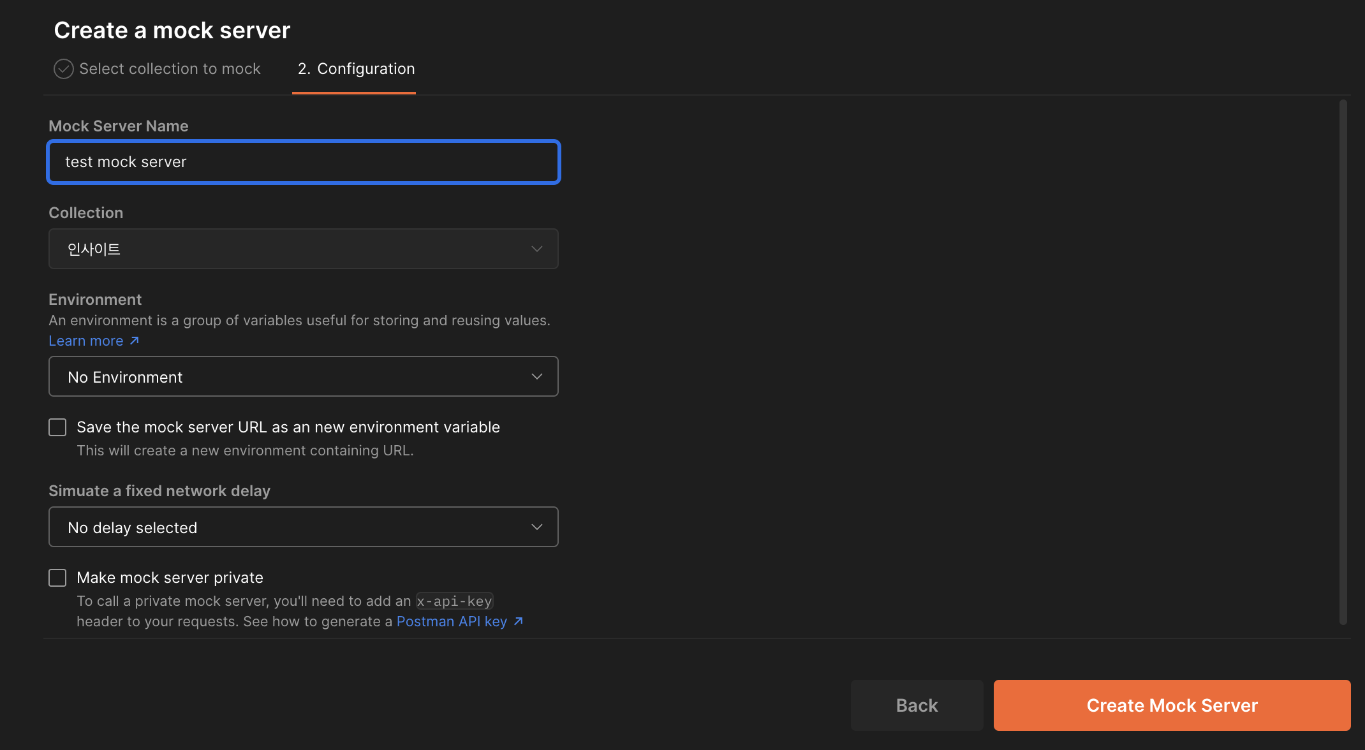This screenshot has height=750, width=1365.
Task: Click the Collection dropdown chevron
Action: click(536, 249)
